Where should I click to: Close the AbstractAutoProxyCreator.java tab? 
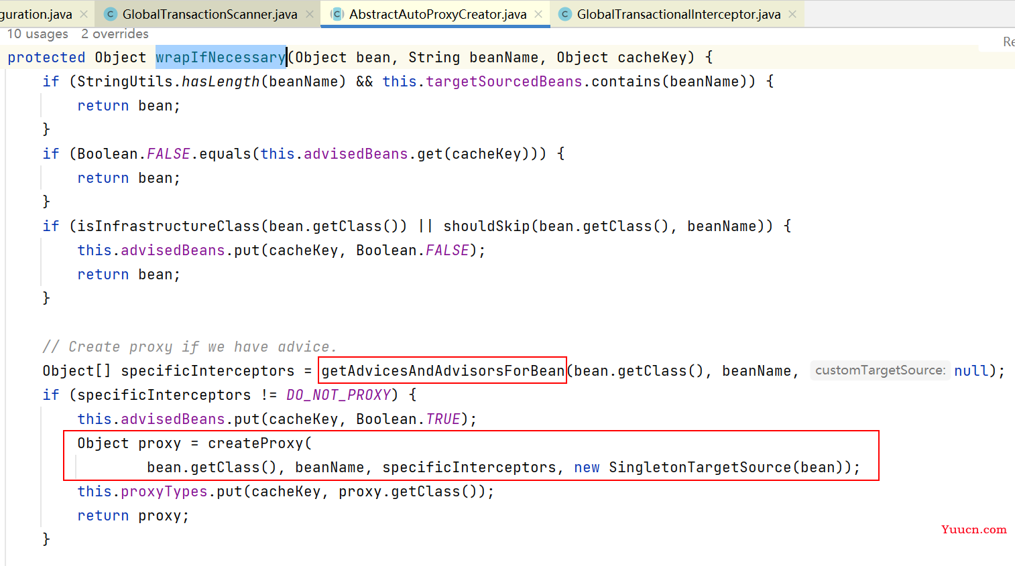point(538,14)
